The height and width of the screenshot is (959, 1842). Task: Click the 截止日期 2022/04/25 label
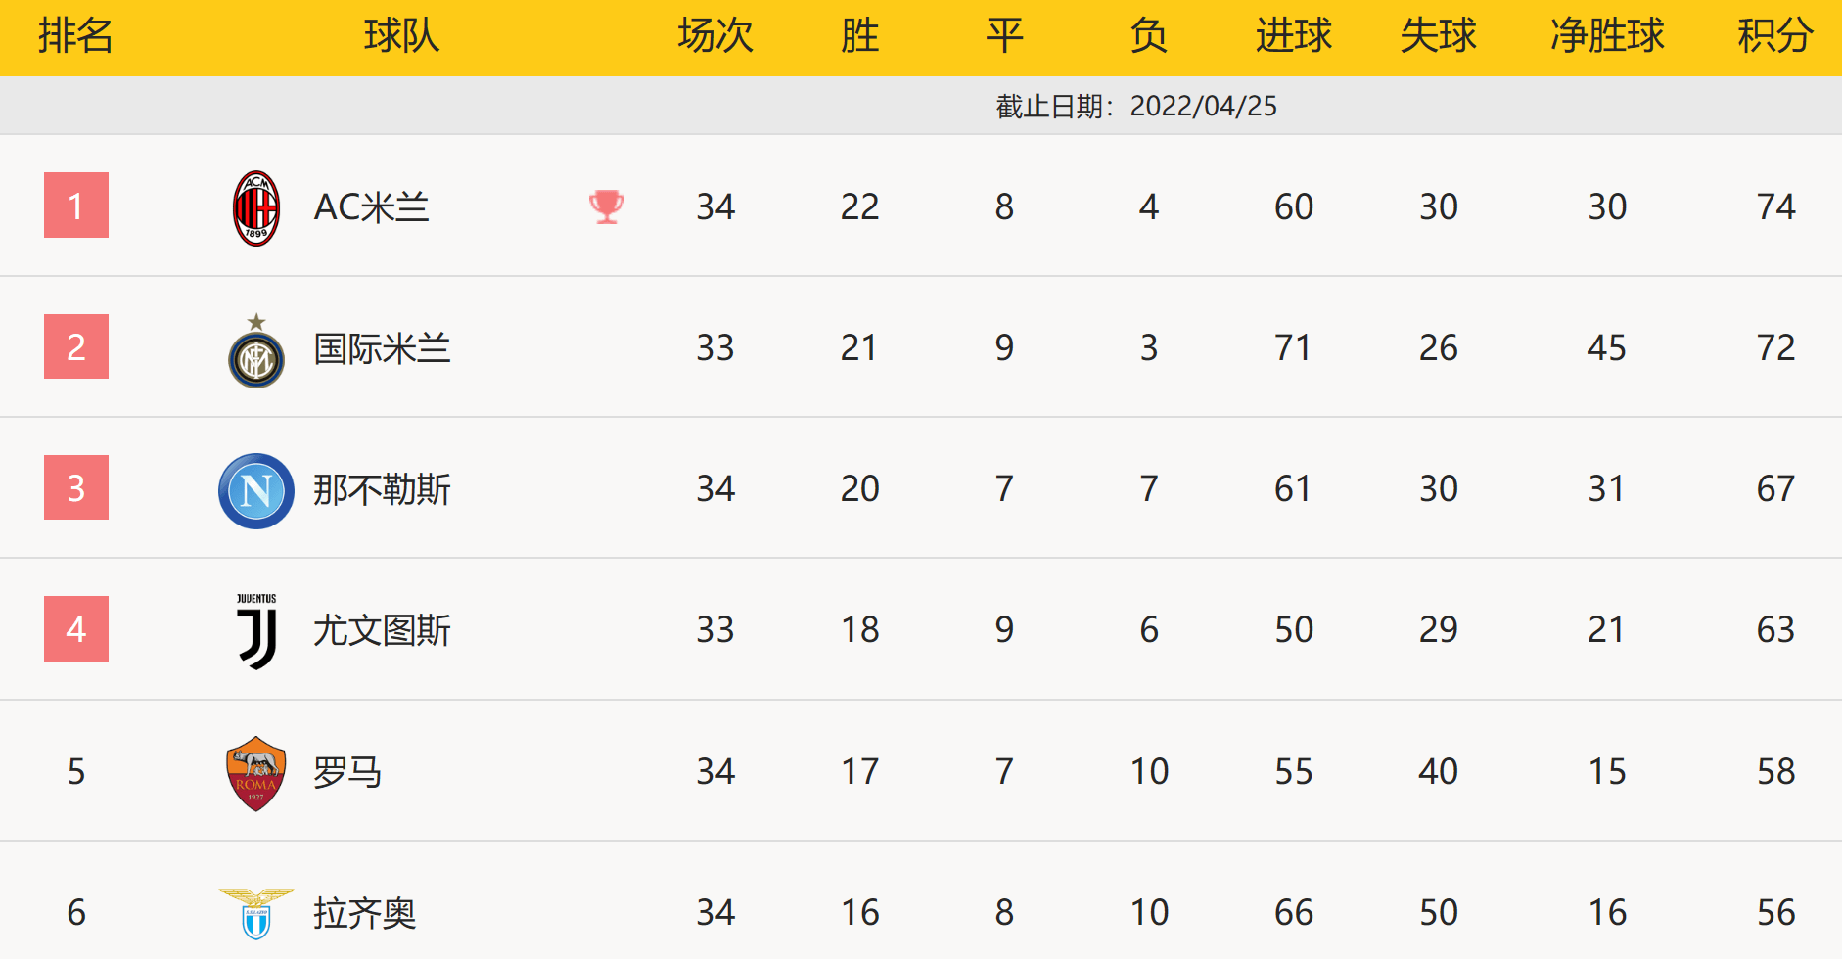pos(1136,106)
